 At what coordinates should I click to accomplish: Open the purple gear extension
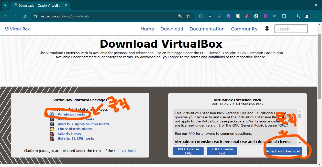pyautogui.click(x=229, y=16)
